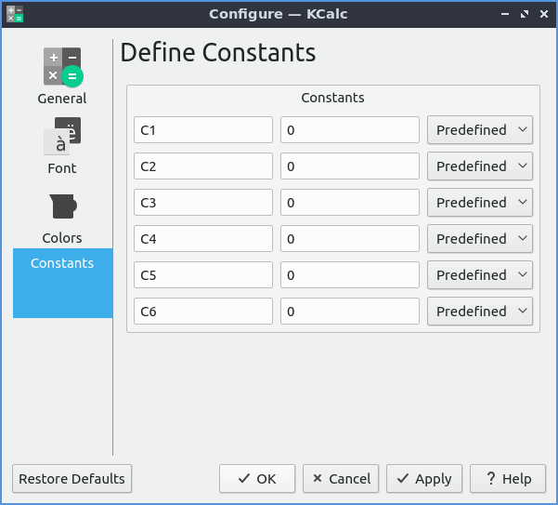Open the General settings calculator icon
This screenshot has height=505, width=558.
(x=62, y=68)
